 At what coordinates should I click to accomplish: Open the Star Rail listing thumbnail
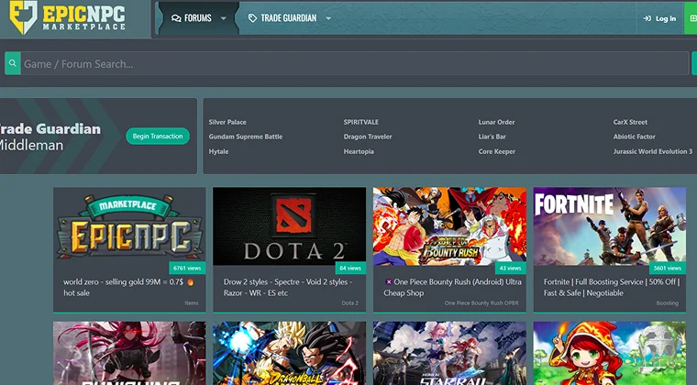tap(449, 354)
